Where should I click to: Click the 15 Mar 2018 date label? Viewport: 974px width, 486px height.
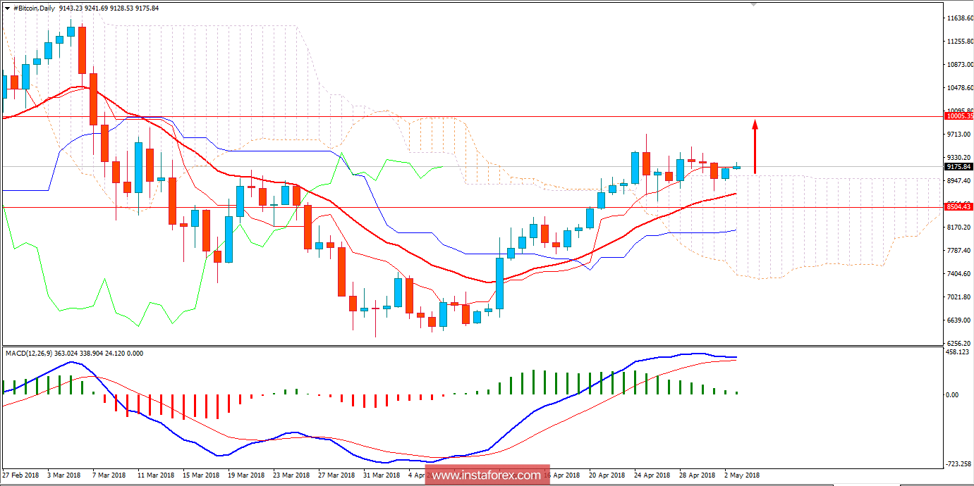(x=201, y=475)
